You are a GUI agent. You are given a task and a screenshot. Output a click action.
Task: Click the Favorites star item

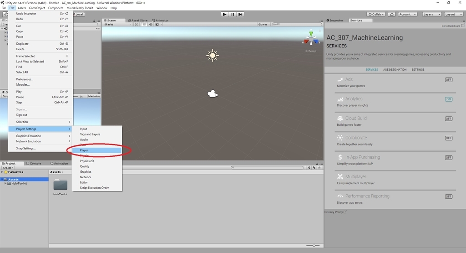tap(14, 172)
